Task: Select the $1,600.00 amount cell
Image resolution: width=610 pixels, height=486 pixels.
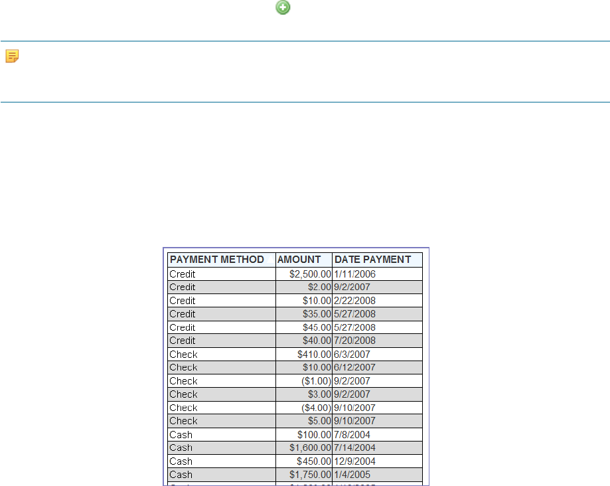Action: click(304, 448)
